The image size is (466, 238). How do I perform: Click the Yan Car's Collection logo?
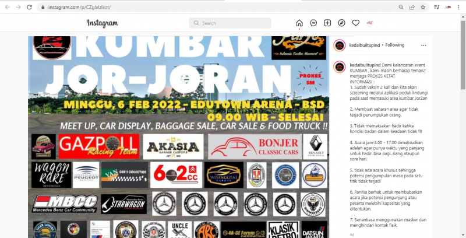point(125,175)
